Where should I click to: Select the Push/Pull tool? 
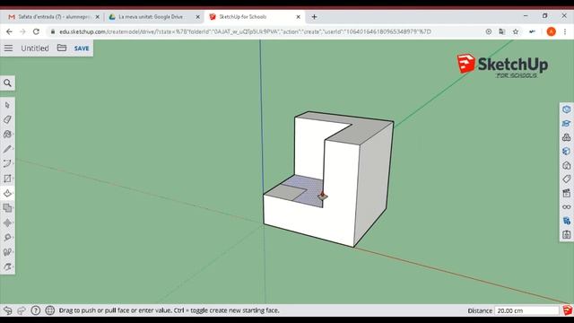coord(7,194)
